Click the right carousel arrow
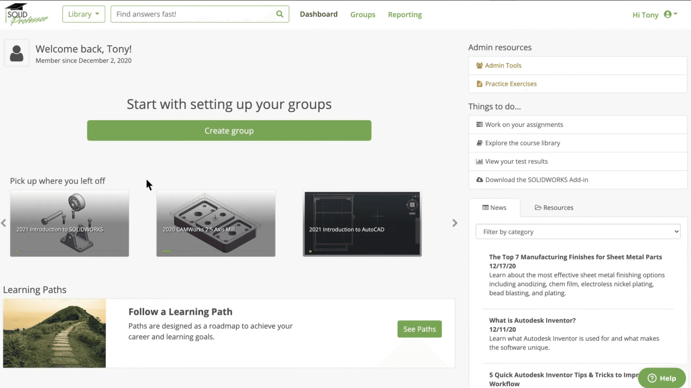This screenshot has height=388, width=691. coord(455,223)
